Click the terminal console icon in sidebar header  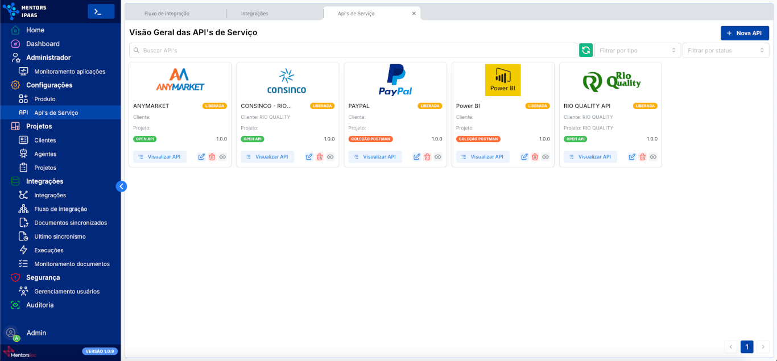(x=101, y=11)
